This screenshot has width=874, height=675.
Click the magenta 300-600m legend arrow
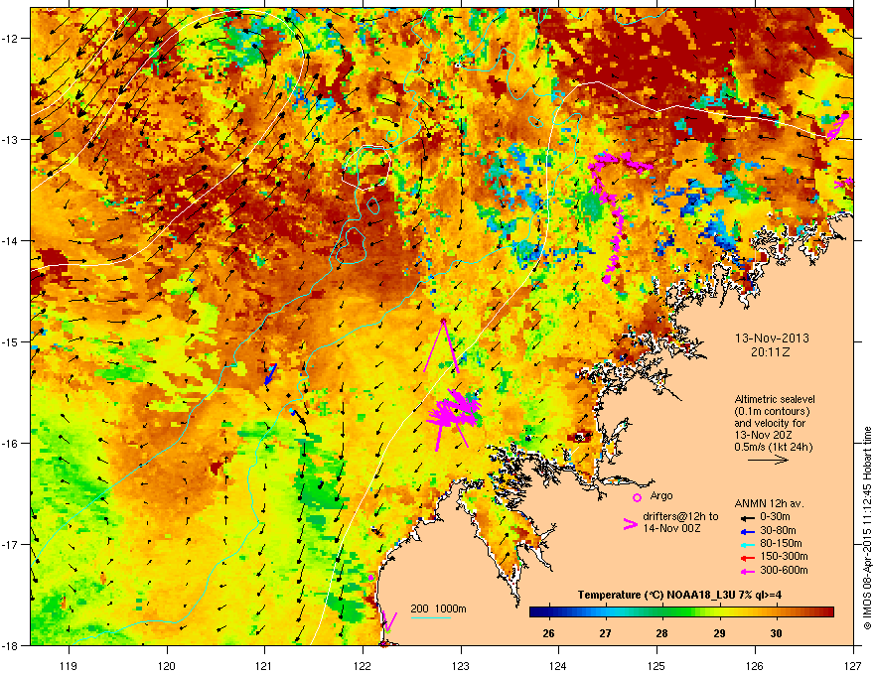point(747,571)
